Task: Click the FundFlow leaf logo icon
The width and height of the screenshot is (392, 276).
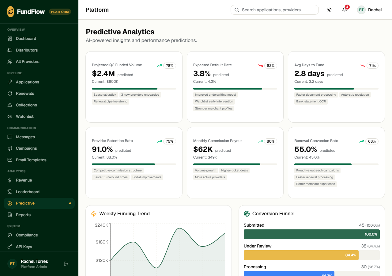Action: 11,12
